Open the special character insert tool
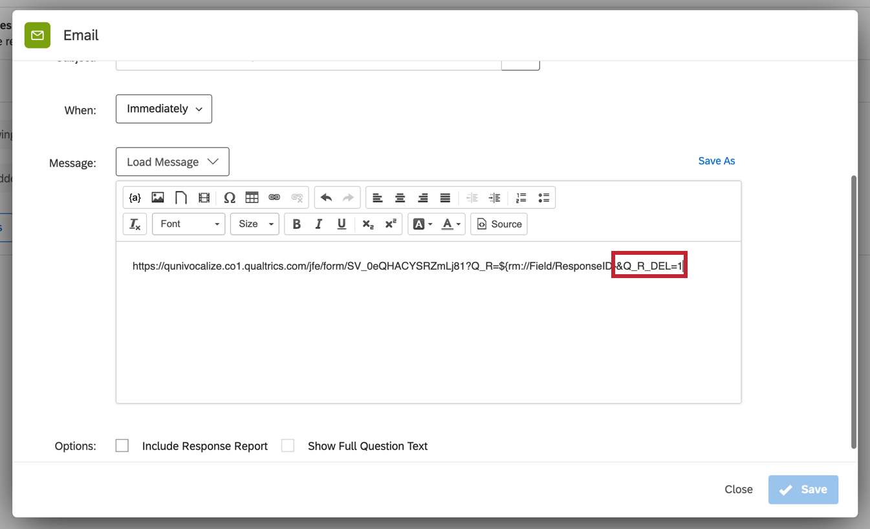This screenshot has width=870, height=529. click(x=229, y=197)
